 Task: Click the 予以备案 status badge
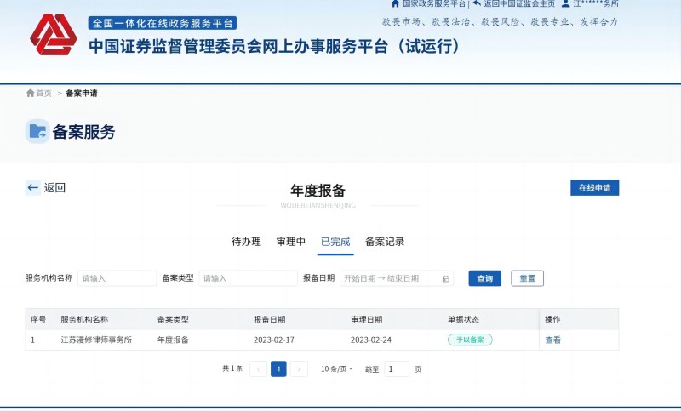pyautogui.click(x=470, y=340)
